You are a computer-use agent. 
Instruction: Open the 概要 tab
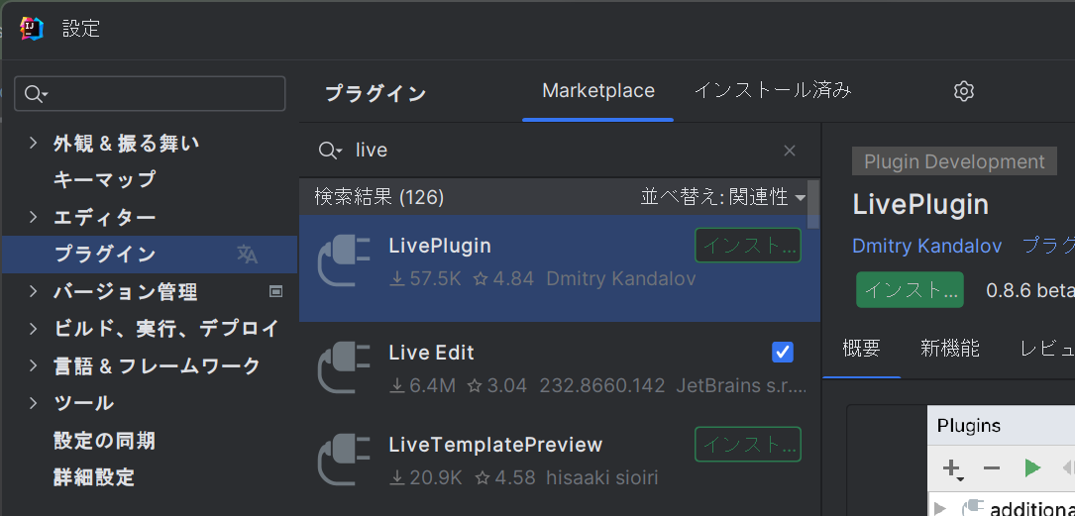pos(861,348)
